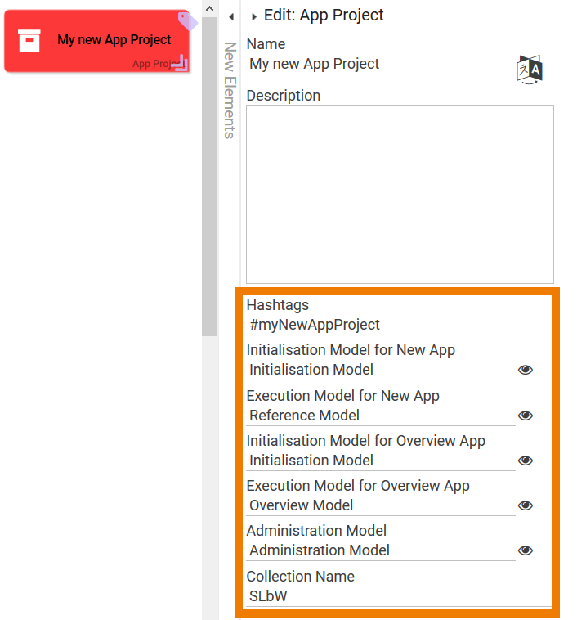This screenshot has width=577, height=620.
Task: Click the Edit: App Project header title
Action: tap(324, 16)
